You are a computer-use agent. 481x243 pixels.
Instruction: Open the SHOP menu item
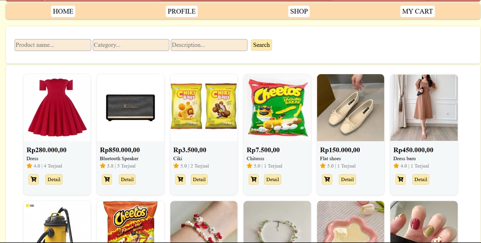299,12
